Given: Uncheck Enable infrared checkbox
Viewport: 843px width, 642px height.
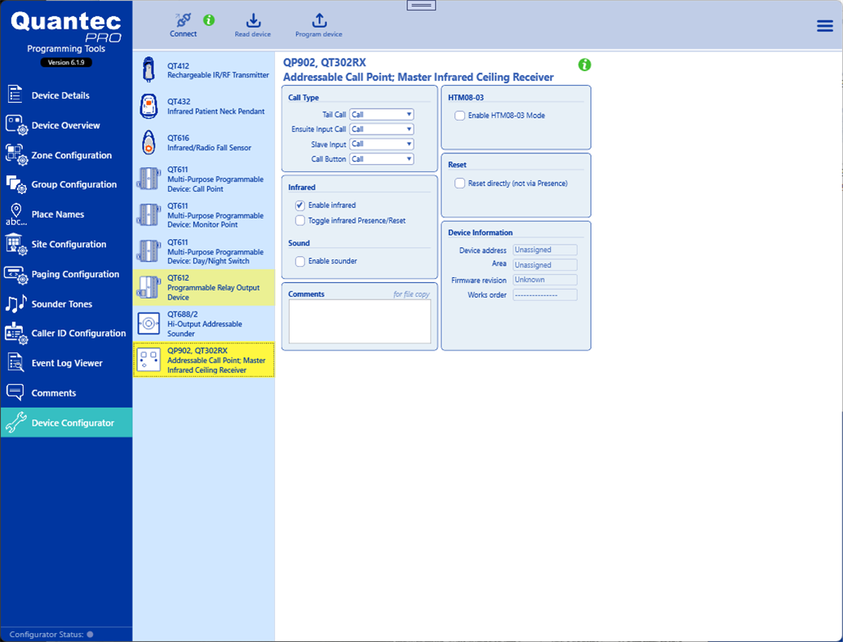Looking at the screenshot, I should [x=300, y=206].
